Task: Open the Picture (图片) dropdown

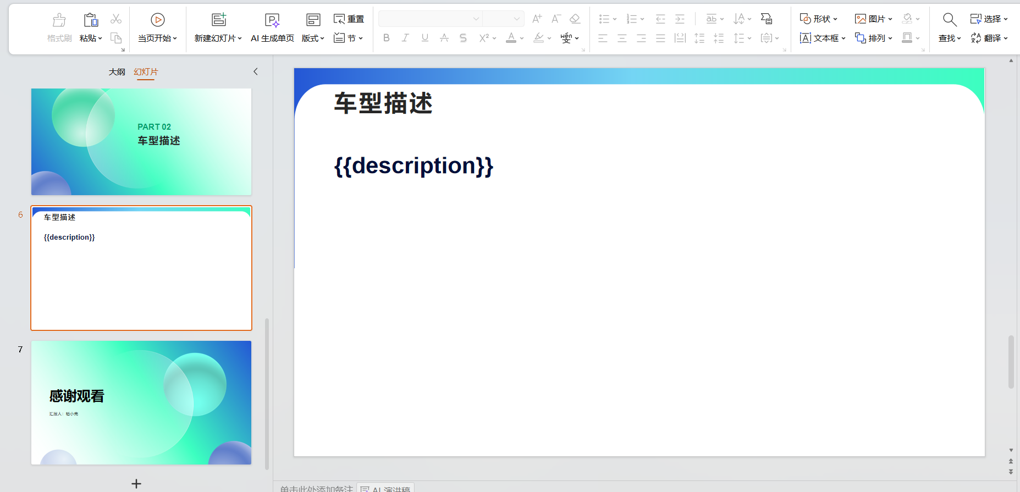Action: click(874, 19)
